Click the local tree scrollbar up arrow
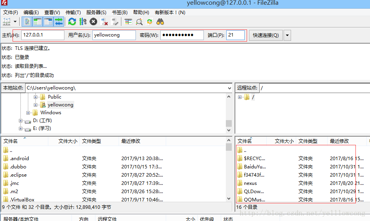The image size is (370, 221). point(229,97)
